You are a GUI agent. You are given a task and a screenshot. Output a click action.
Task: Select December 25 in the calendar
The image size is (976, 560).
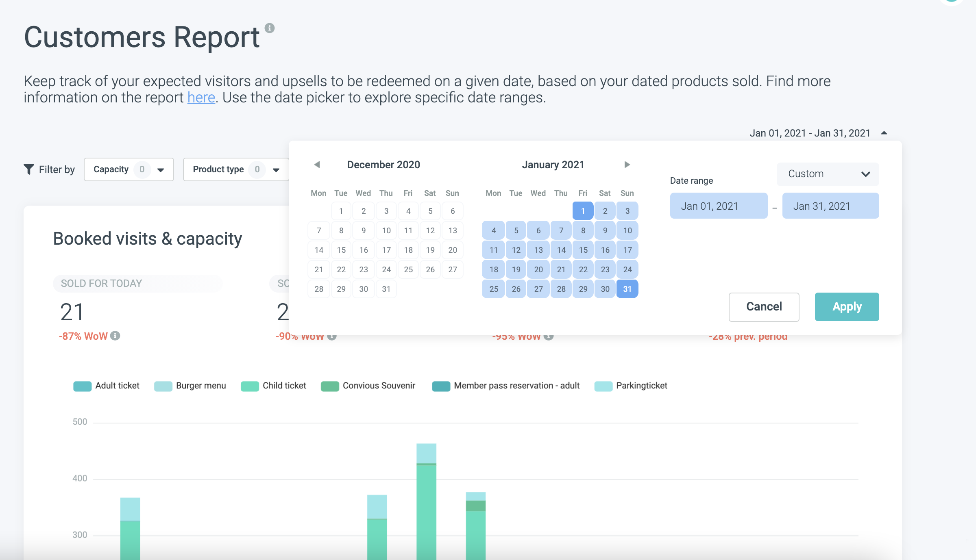click(408, 269)
